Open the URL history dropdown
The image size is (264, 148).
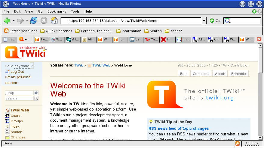[204, 21]
